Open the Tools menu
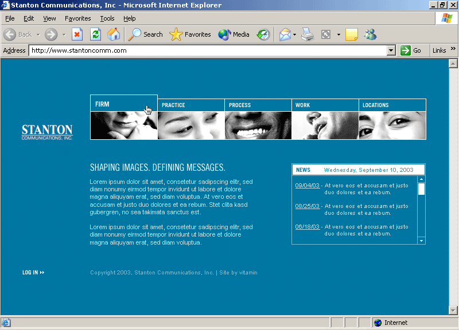 pos(107,18)
